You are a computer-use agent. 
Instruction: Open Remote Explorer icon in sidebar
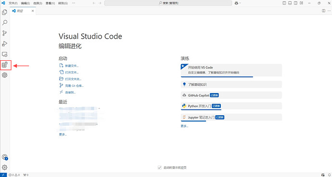[x=5, y=54]
